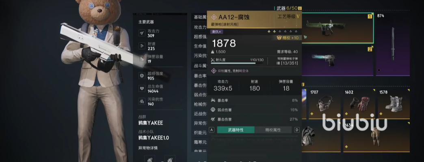Click the D key next-tab button
The image size is (424, 162).
click(x=297, y=130)
